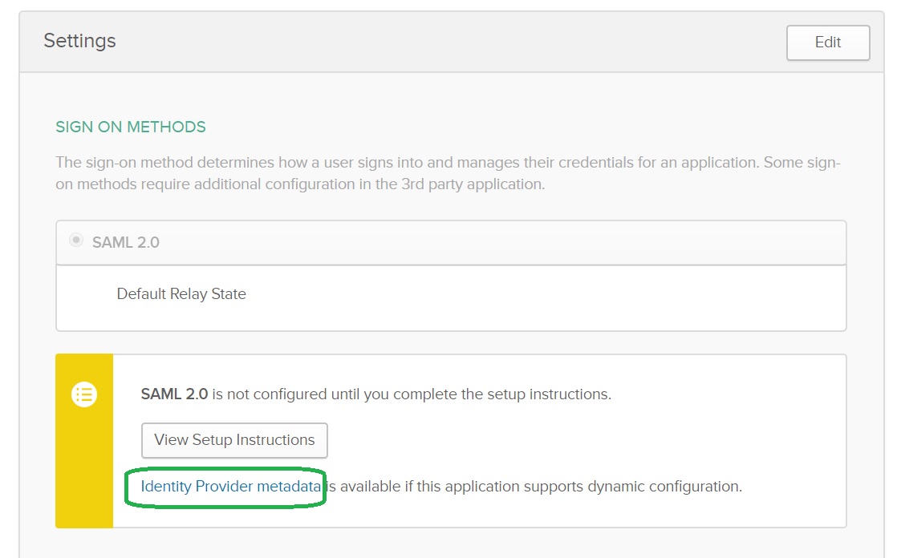Click the Settings panel title
Viewport: 897px width, 558px height.
click(79, 41)
